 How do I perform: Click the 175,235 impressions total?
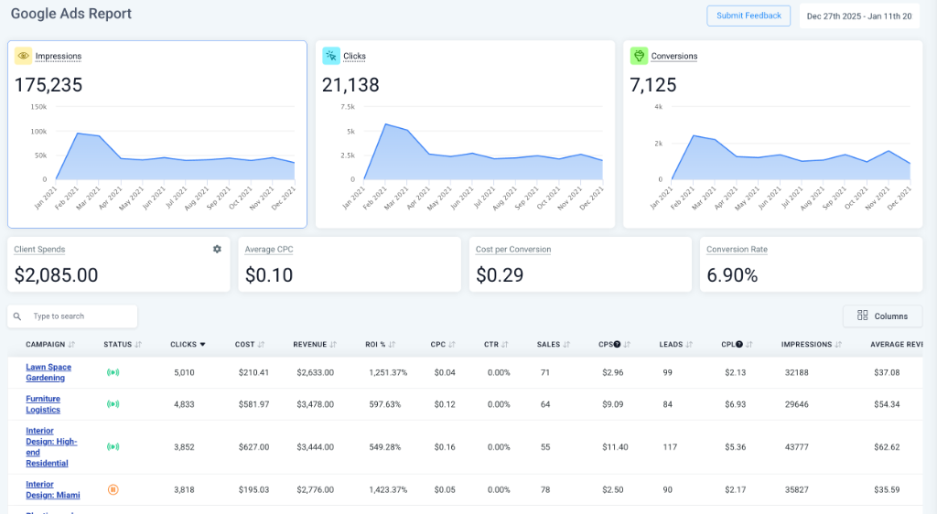pyautogui.click(x=48, y=85)
